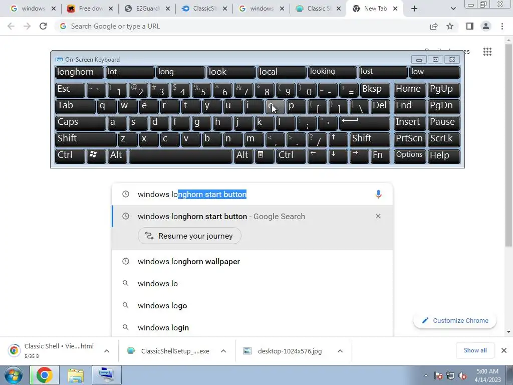513x385 pixels.
Task: Toggle the left Ctrl key
Action: [x=70, y=156]
